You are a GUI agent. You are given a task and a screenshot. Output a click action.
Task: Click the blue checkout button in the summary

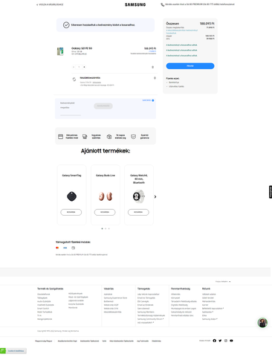[190, 66]
